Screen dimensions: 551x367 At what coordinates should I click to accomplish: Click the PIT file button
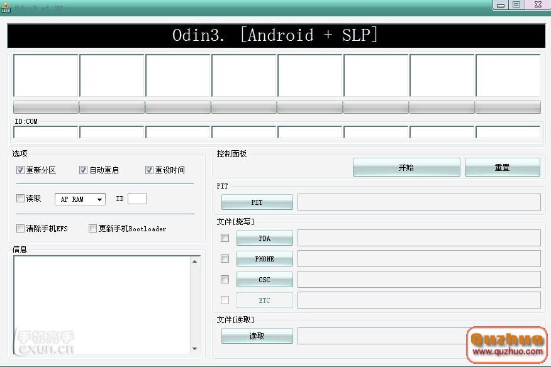(257, 202)
